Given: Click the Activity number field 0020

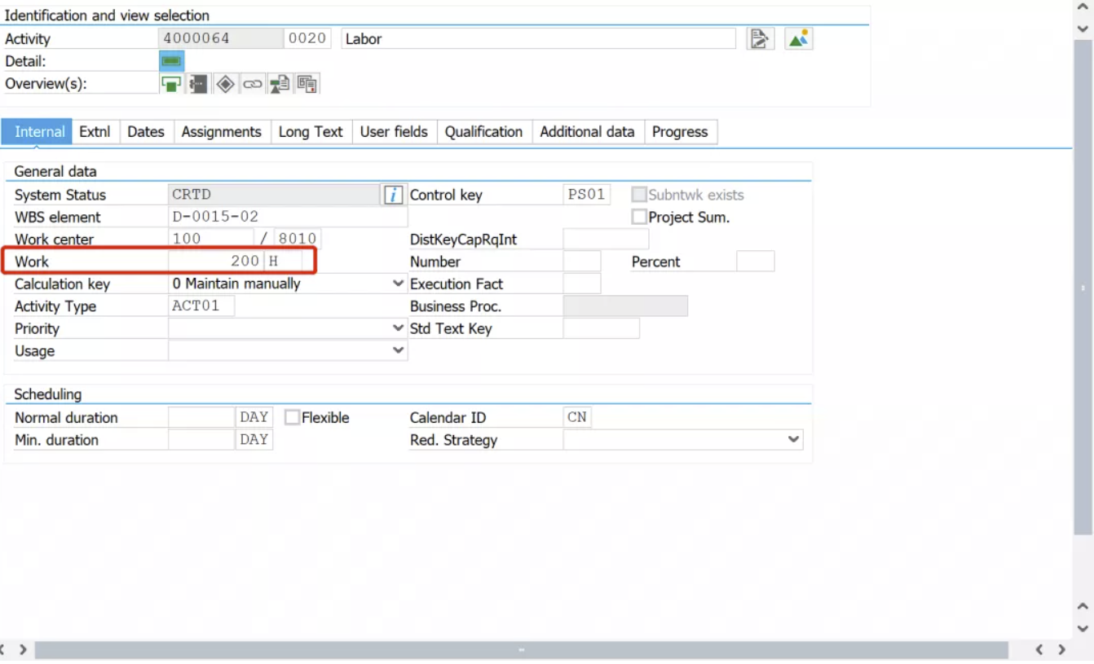Looking at the screenshot, I should tap(307, 38).
